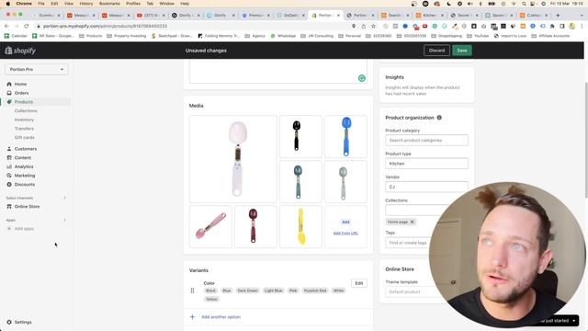Preview theme template eye icon
This screenshot has height=331, width=588.
pyautogui.click(x=453, y=282)
